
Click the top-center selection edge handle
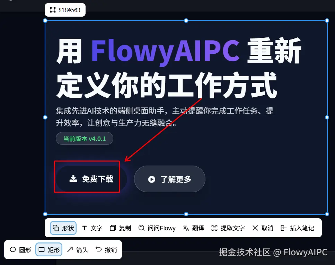tap(186, 21)
